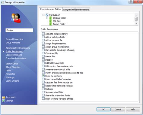
Task: Click the Design group name field
Action: [19, 30]
